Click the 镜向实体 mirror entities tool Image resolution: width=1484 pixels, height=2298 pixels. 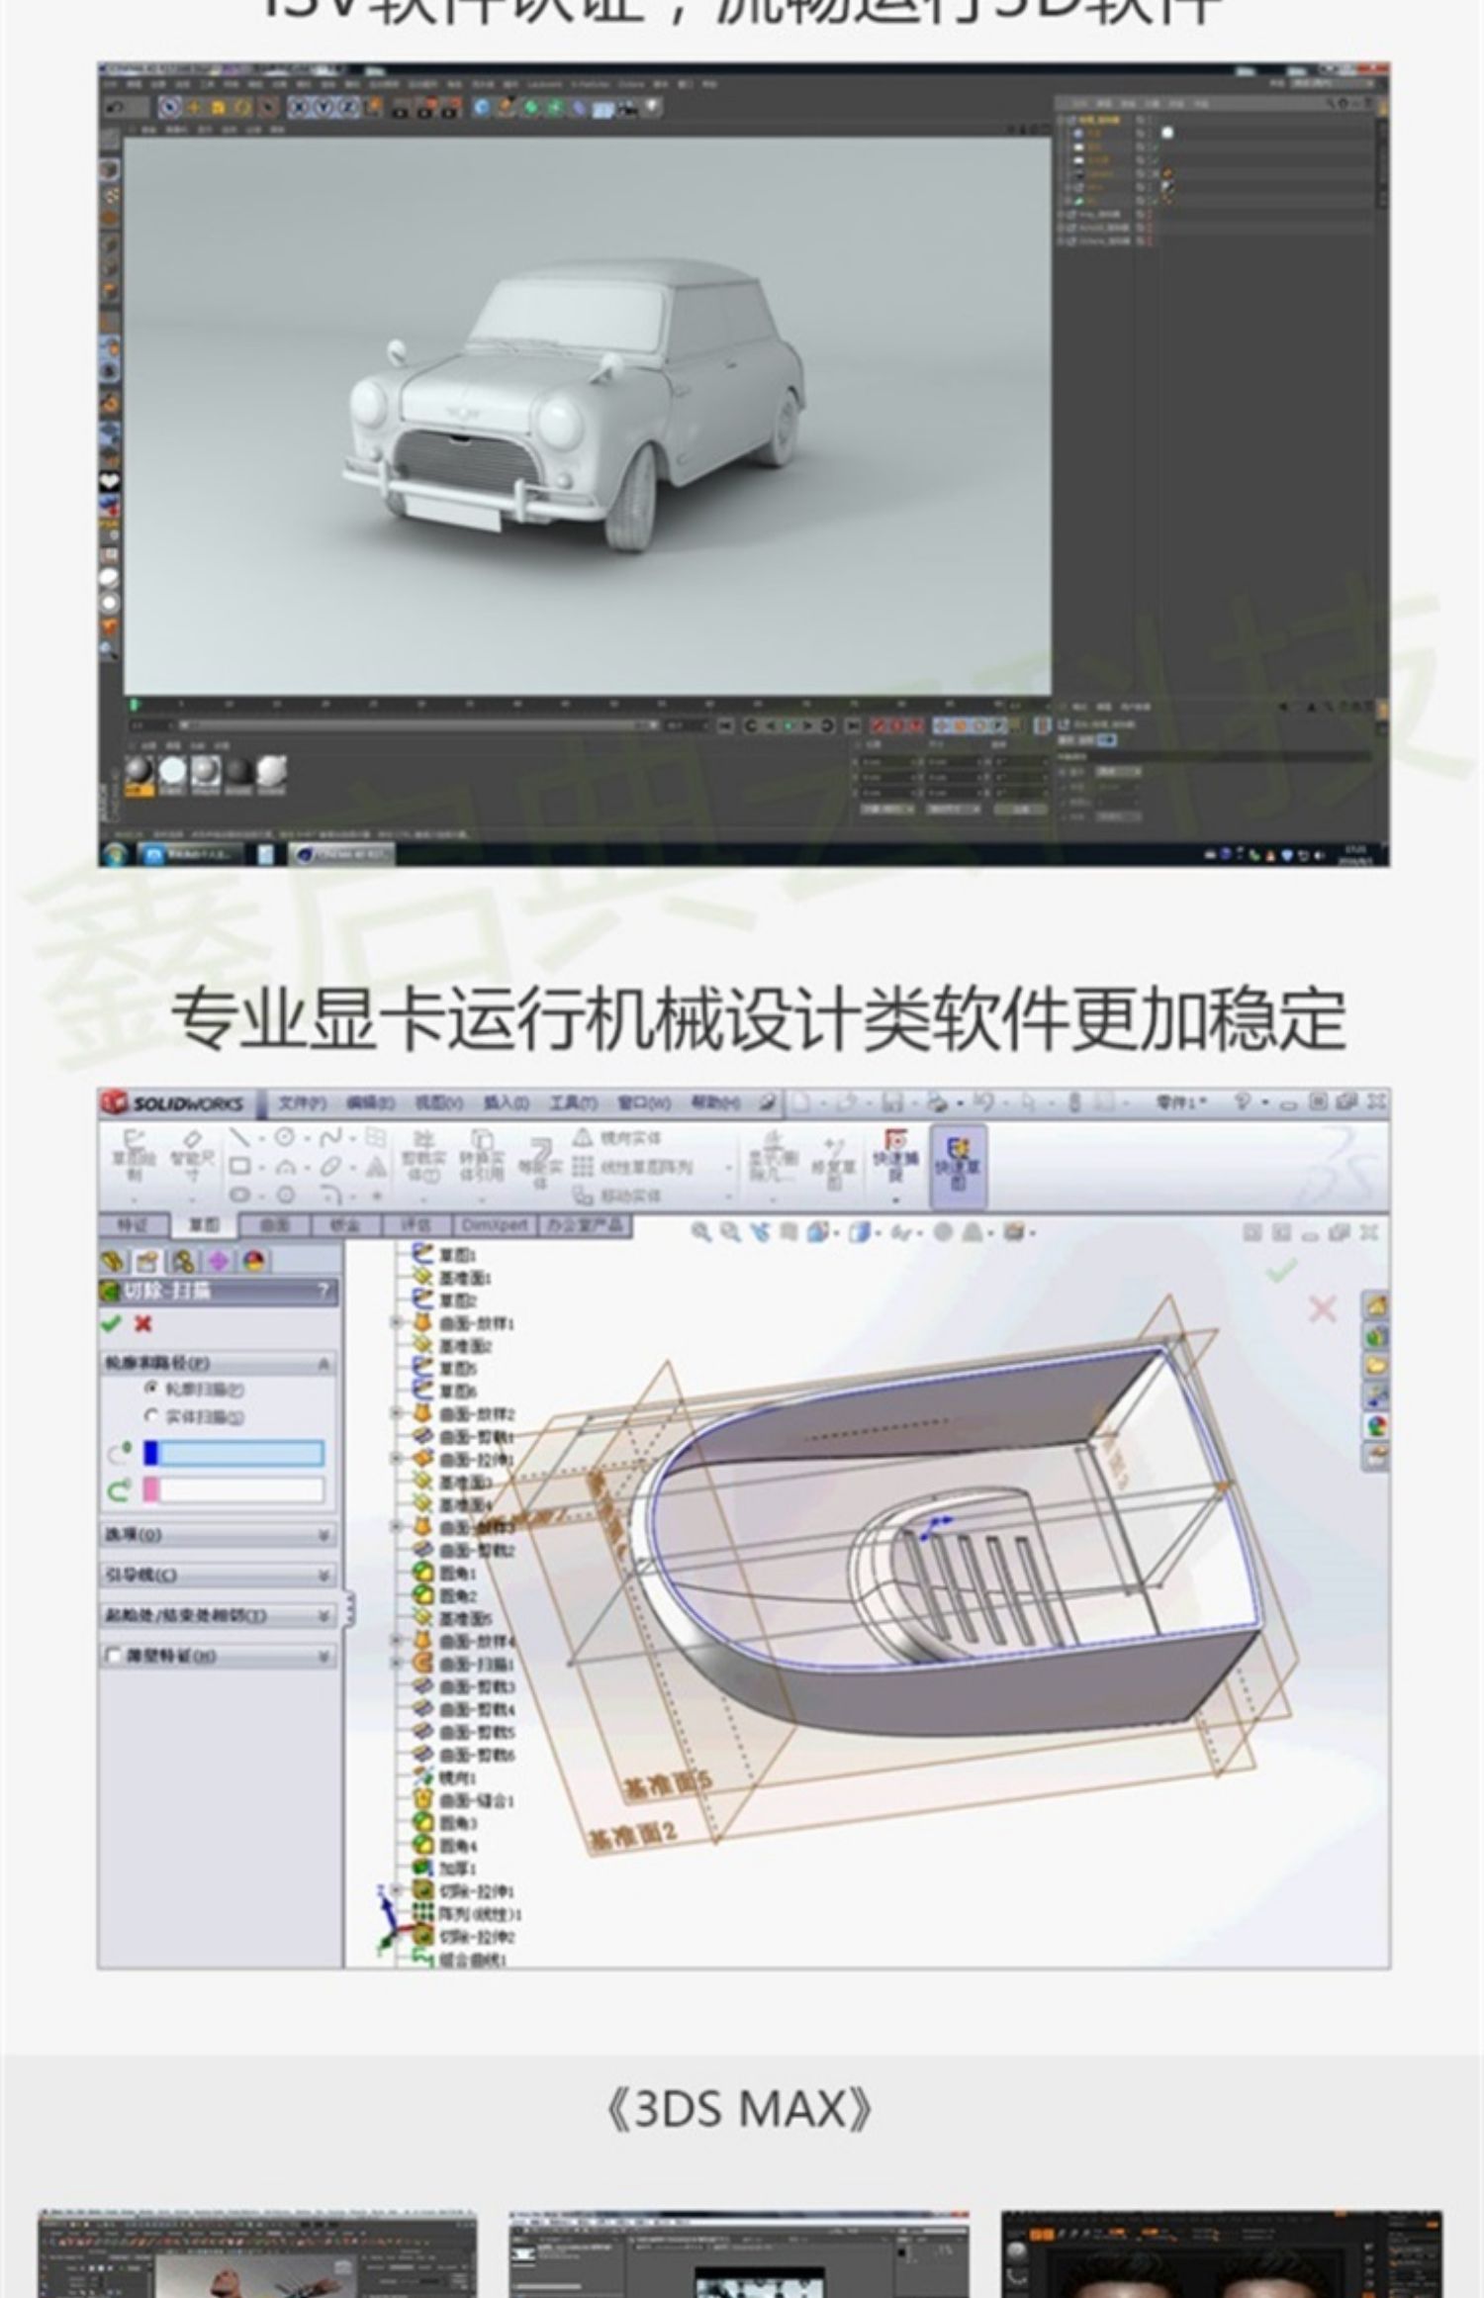[616, 1137]
